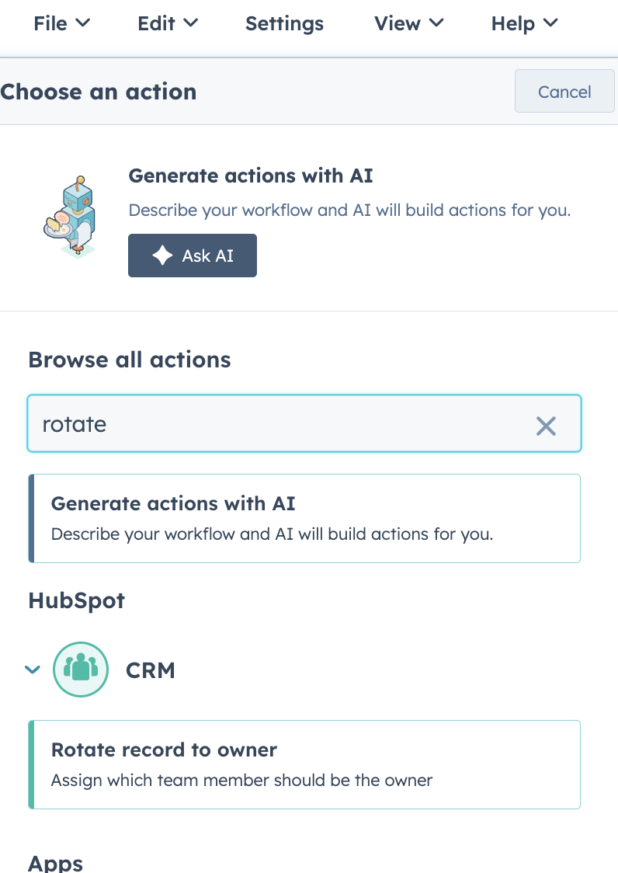Click the AI robot illustration
Screen dimensions: 618x873
(71, 215)
